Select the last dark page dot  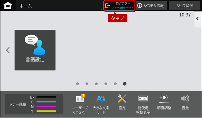point(125,84)
